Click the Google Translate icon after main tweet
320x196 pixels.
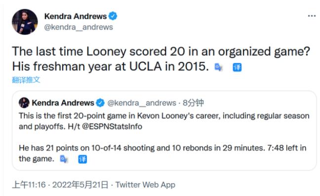218,67
